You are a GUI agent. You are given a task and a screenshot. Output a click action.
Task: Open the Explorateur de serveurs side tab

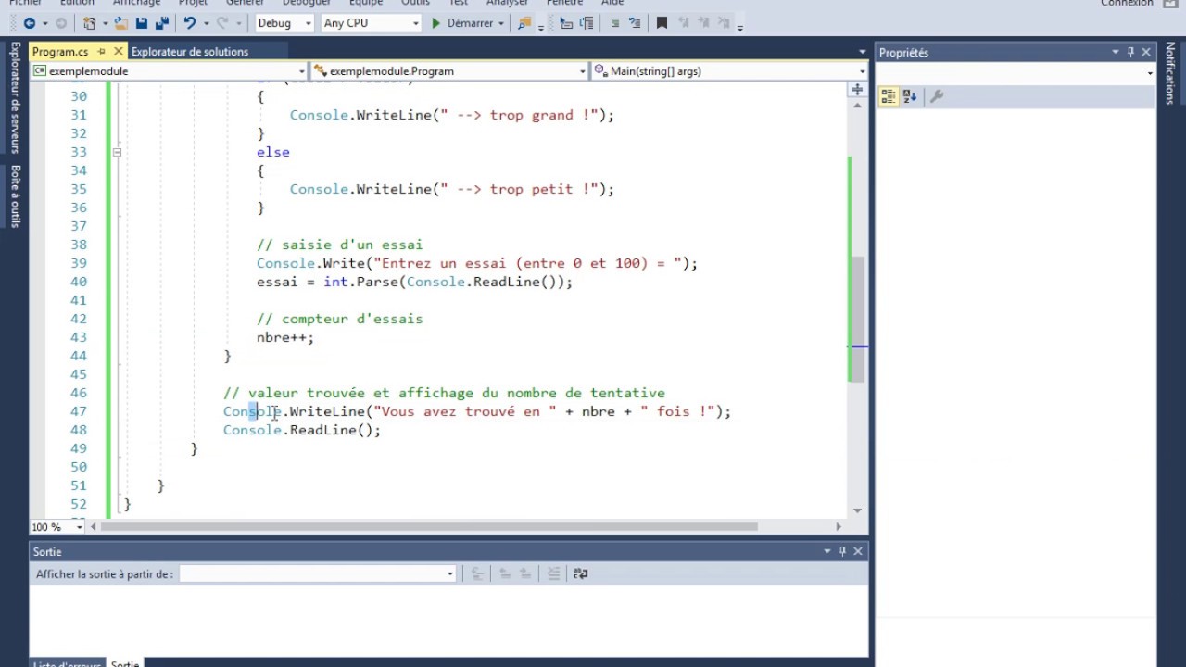15,96
